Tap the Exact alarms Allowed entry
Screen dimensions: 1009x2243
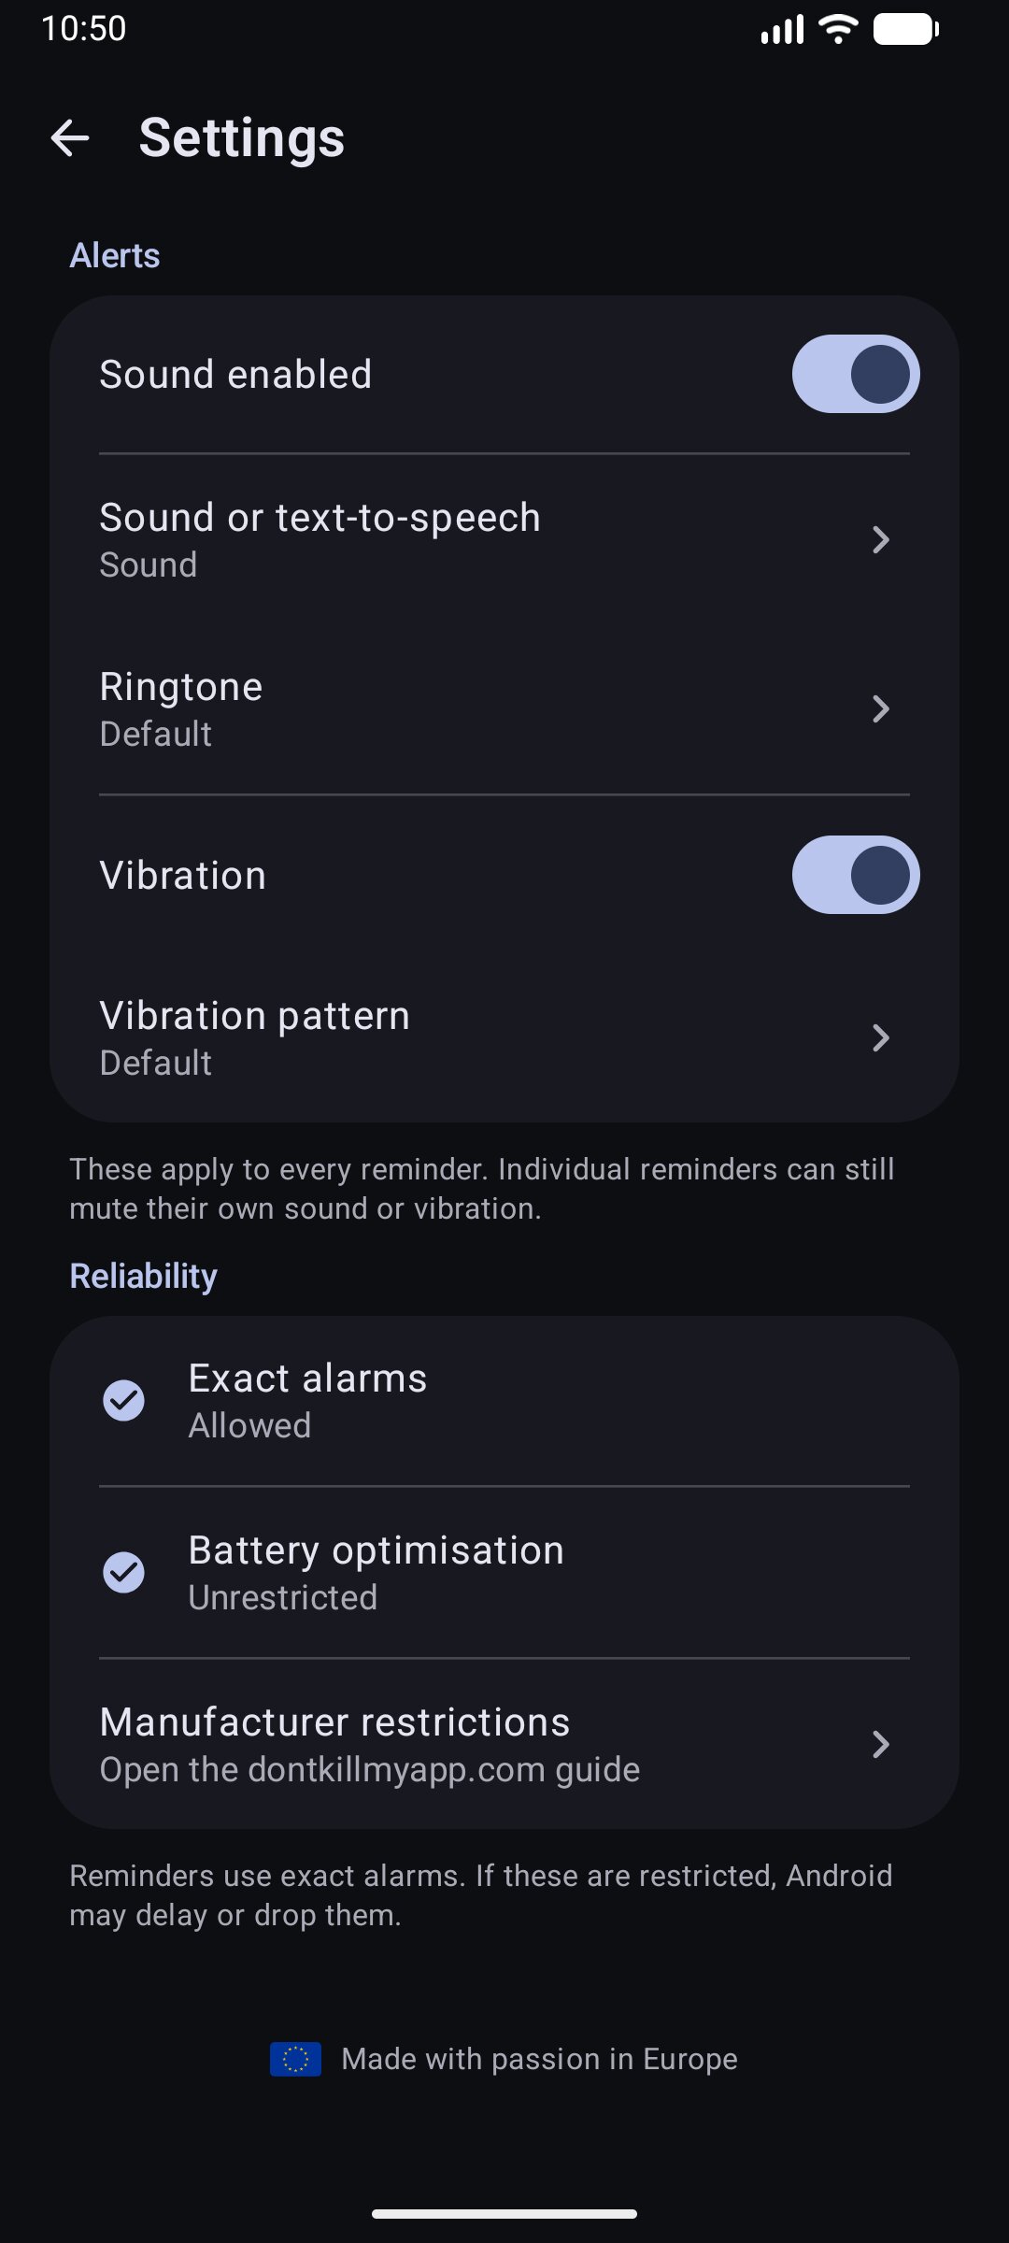click(504, 1401)
